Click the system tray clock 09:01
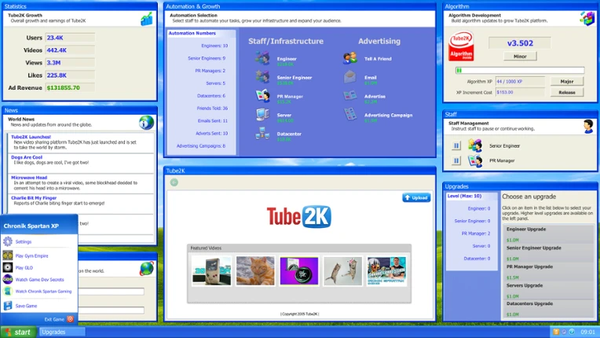This screenshot has height=338, width=600. (x=587, y=332)
